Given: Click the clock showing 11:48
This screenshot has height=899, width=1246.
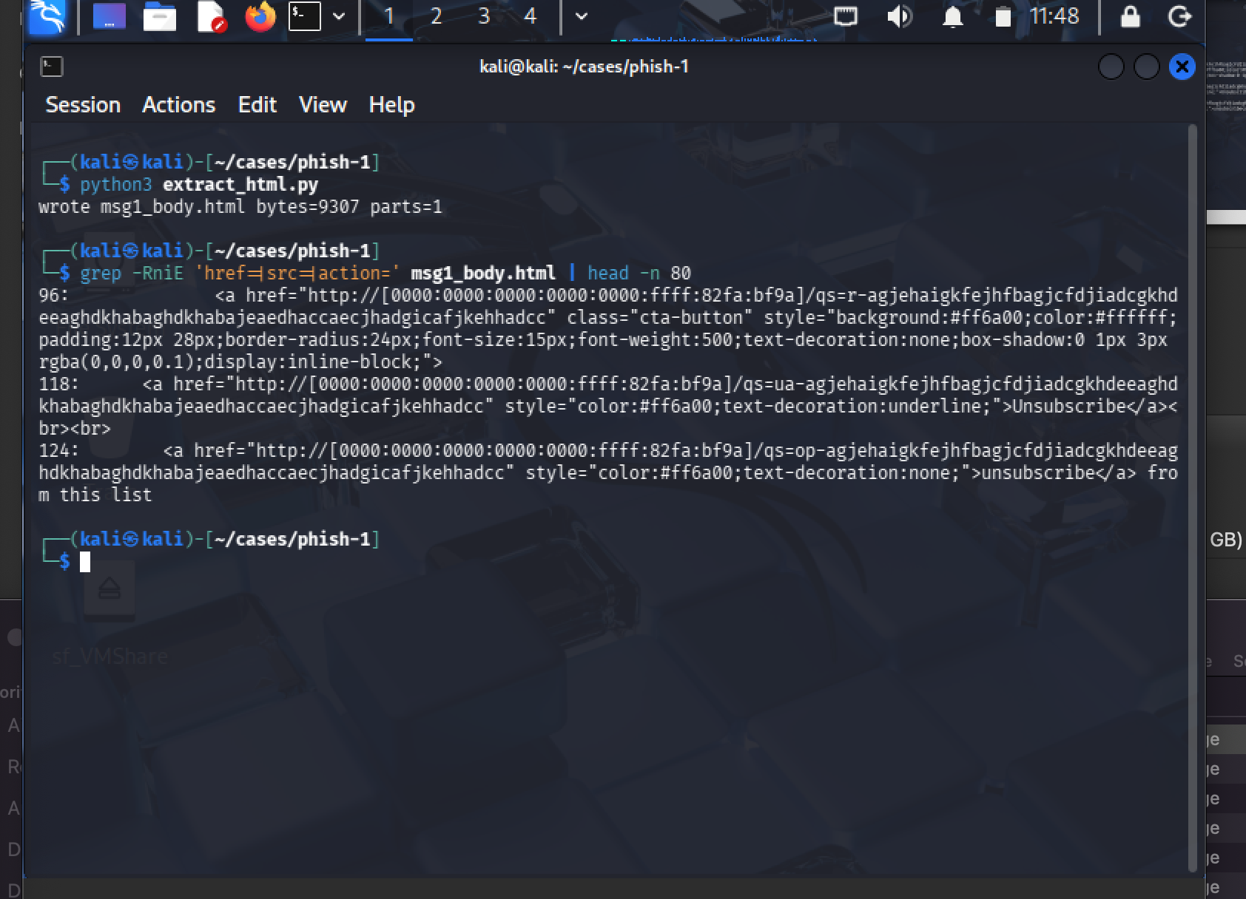Looking at the screenshot, I should (1054, 16).
